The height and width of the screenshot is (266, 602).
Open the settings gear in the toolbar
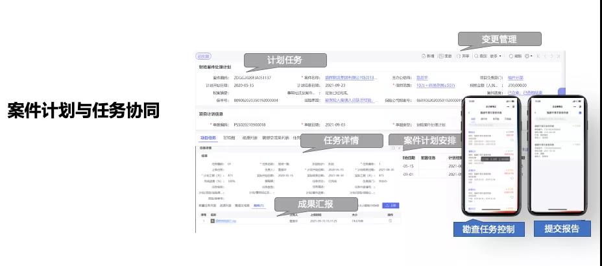[526, 56]
